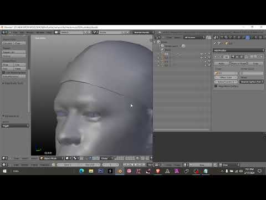Toggle modifier render visibility camera icon
The width and height of the screenshot is (266, 200).
tap(233, 57)
